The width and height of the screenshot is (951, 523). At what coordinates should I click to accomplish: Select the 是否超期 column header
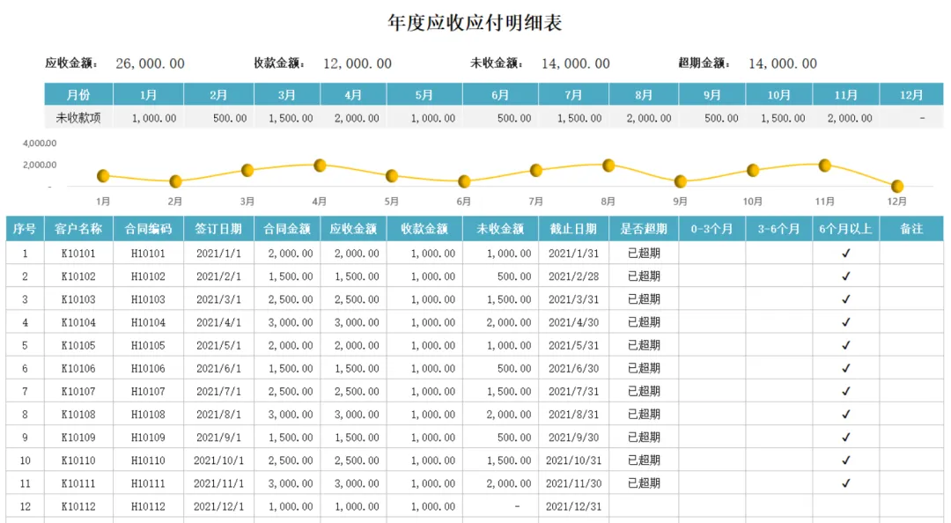(x=644, y=229)
